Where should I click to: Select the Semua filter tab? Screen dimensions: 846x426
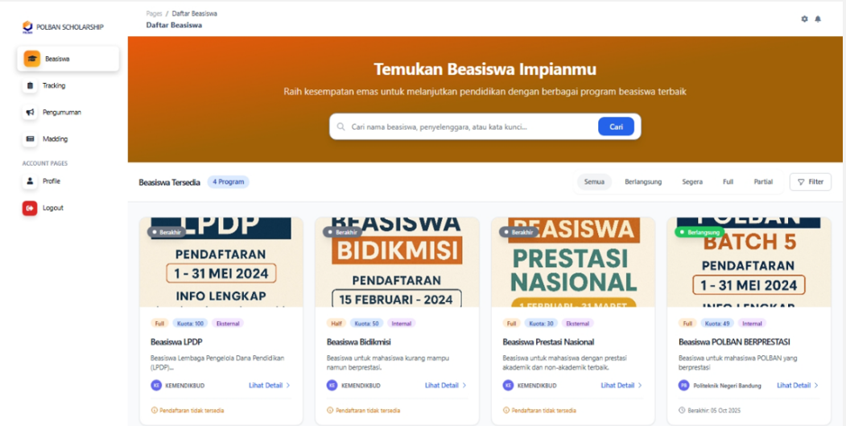pos(594,182)
